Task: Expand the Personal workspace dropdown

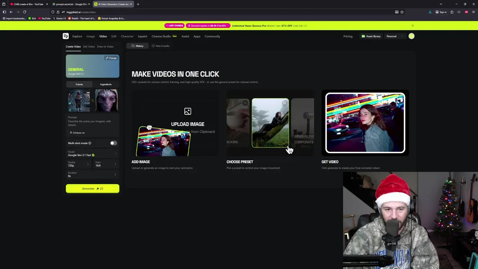Action: (x=395, y=36)
